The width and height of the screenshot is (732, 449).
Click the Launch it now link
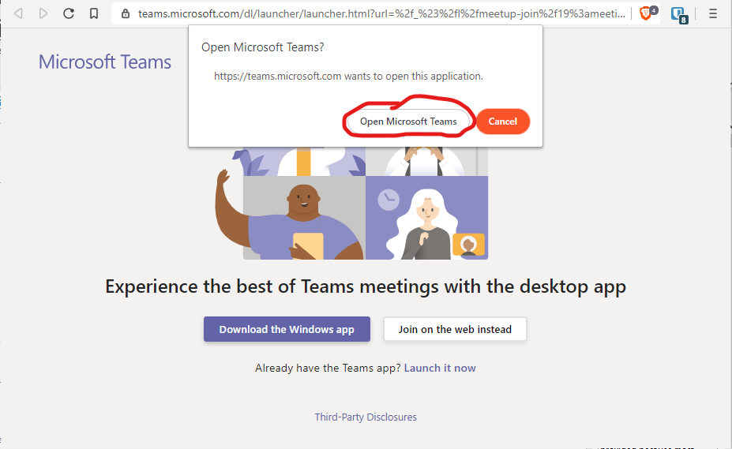[440, 368]
